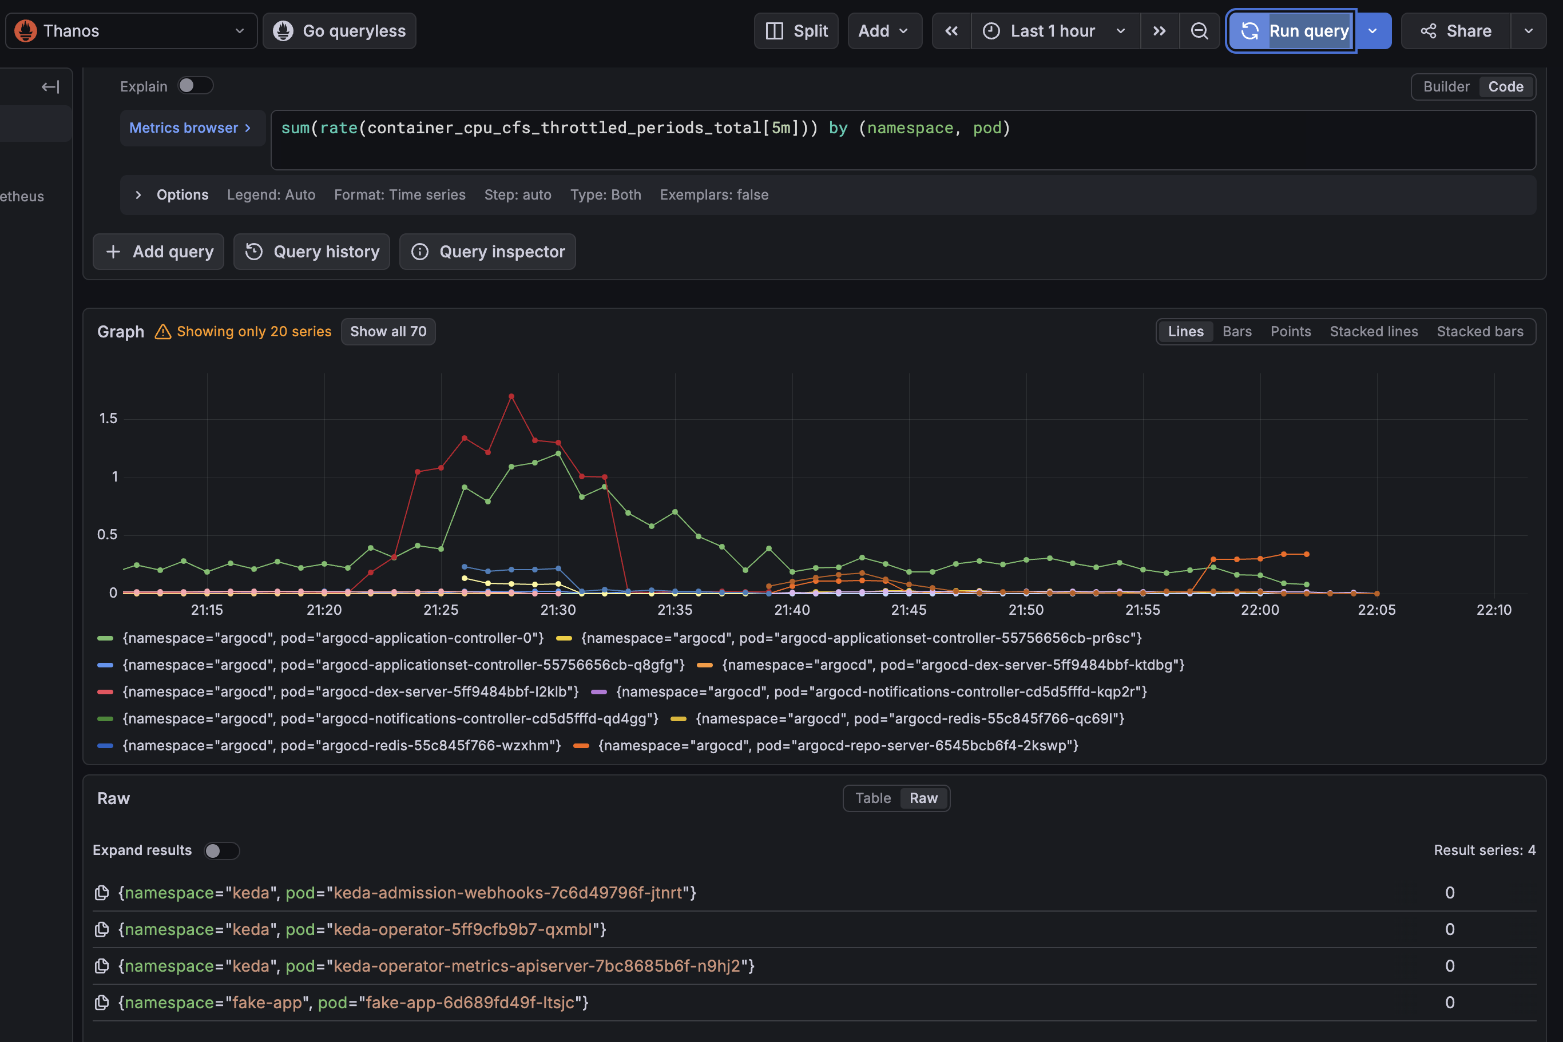This screenshot has height=1042, width=1563.
Task: Switch graph style to Stacked lines
Action: 1373,332
